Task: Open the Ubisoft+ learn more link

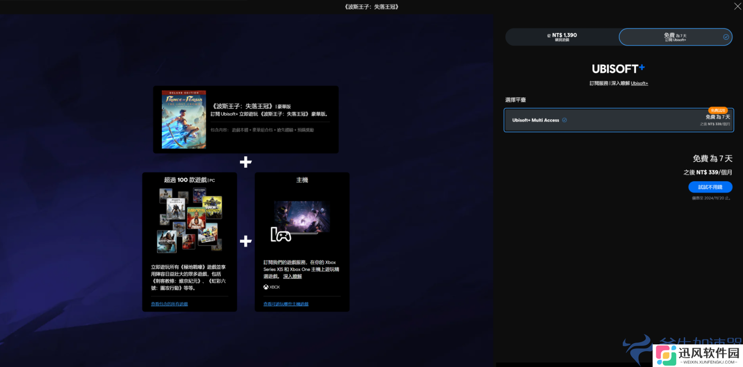Action: [x=640, y=83]
